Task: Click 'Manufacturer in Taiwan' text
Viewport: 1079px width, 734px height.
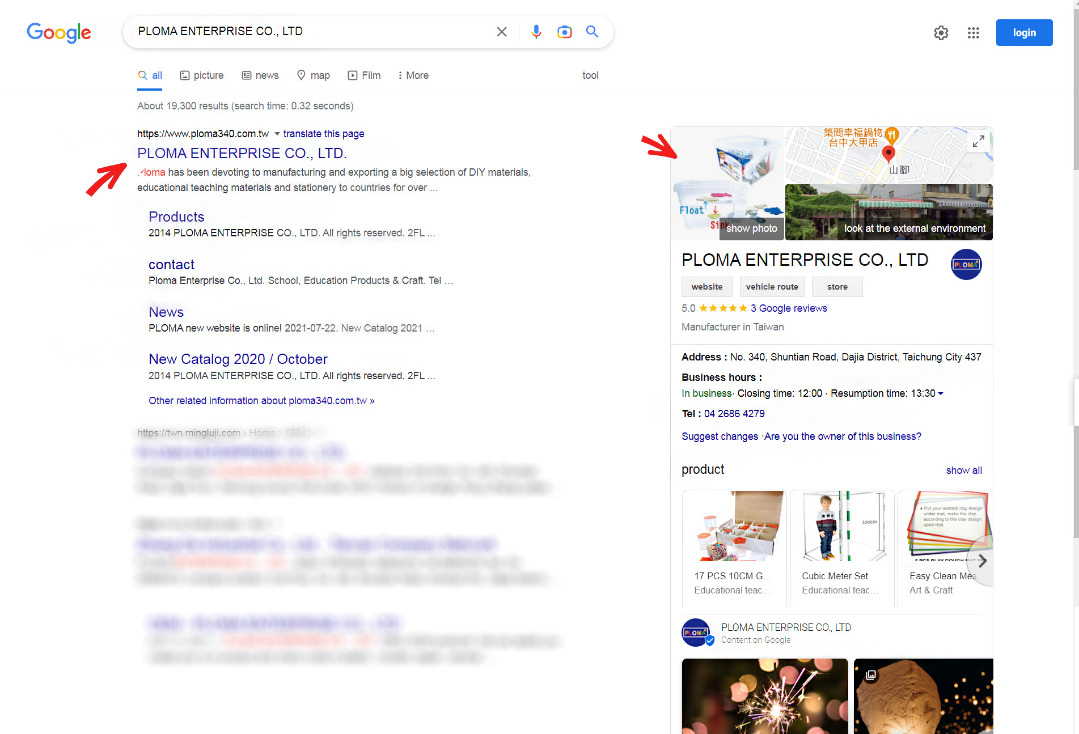Action: click(x=733, y=327)
